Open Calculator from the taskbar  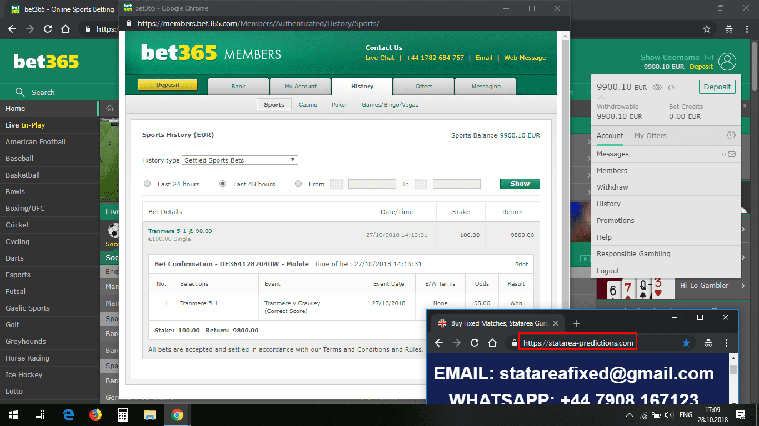click(x=123, y=414)
